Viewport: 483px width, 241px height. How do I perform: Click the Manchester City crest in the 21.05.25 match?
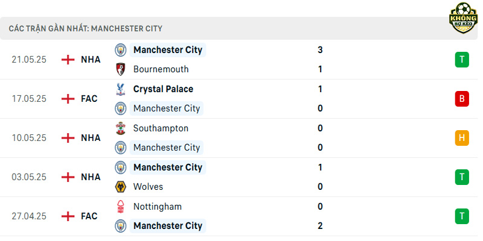click(120, 50)
